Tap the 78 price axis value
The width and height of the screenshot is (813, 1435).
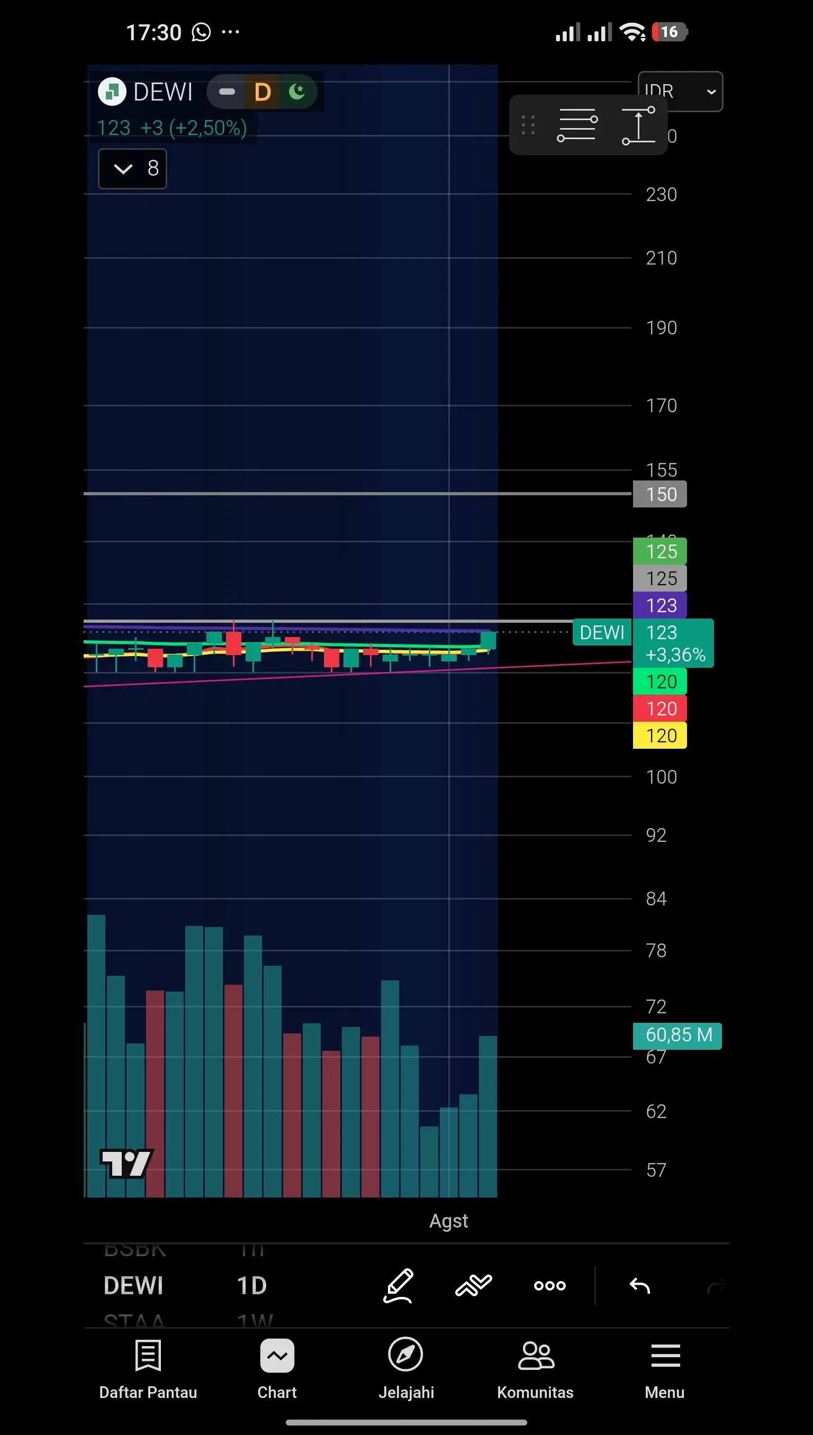[x=656, y=950]
